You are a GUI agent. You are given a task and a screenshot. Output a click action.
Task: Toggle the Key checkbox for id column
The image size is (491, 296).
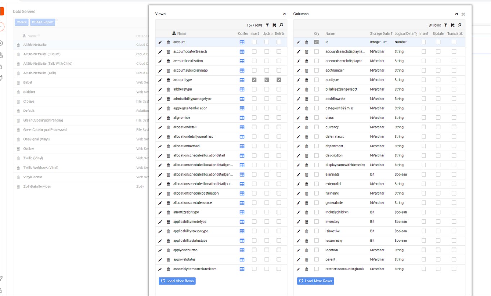tap(316, 42)
